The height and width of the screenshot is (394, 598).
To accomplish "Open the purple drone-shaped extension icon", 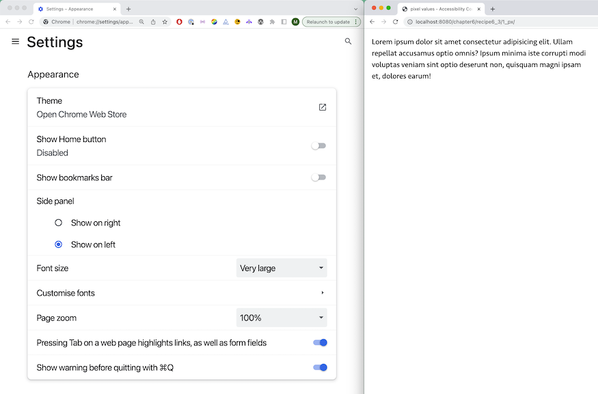I will coord(249,22).
